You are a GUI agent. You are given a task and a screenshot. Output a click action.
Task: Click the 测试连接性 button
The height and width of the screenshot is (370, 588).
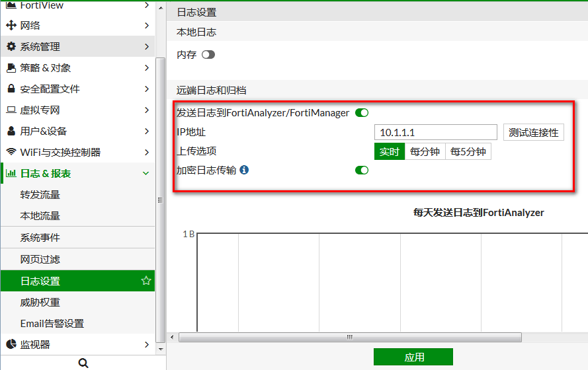tap(533, 132)
